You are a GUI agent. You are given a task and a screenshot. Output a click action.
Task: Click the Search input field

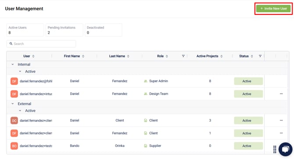coord(41,44)
